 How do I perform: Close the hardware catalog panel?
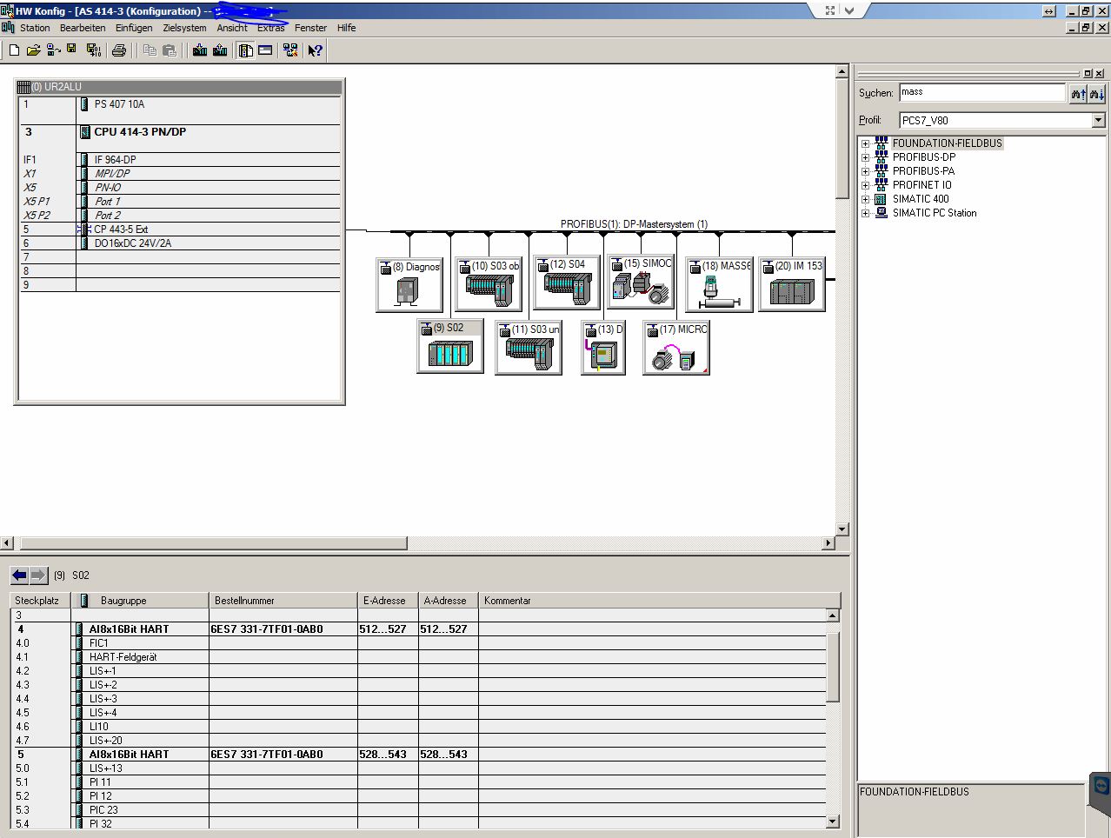pos(1100,73)
